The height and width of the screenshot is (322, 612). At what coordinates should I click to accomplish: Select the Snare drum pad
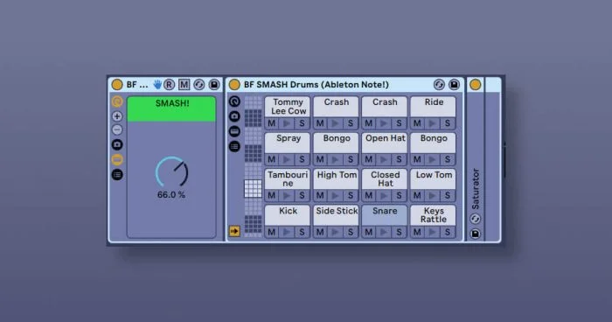pos(385,215)
